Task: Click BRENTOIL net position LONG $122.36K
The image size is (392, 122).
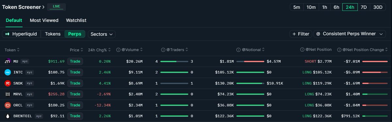Action: [x=317, y=116]
